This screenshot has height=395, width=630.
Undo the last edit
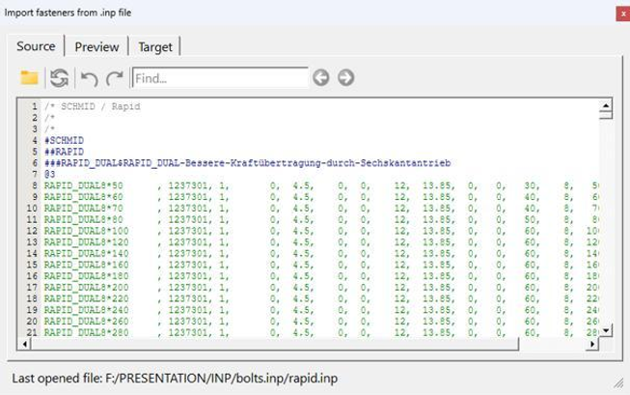tap(89, 78)
